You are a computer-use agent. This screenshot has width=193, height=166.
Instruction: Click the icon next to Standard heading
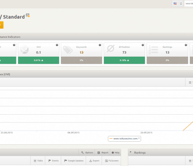[28, 15]
